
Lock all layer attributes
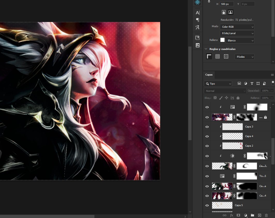coord(238,98)
